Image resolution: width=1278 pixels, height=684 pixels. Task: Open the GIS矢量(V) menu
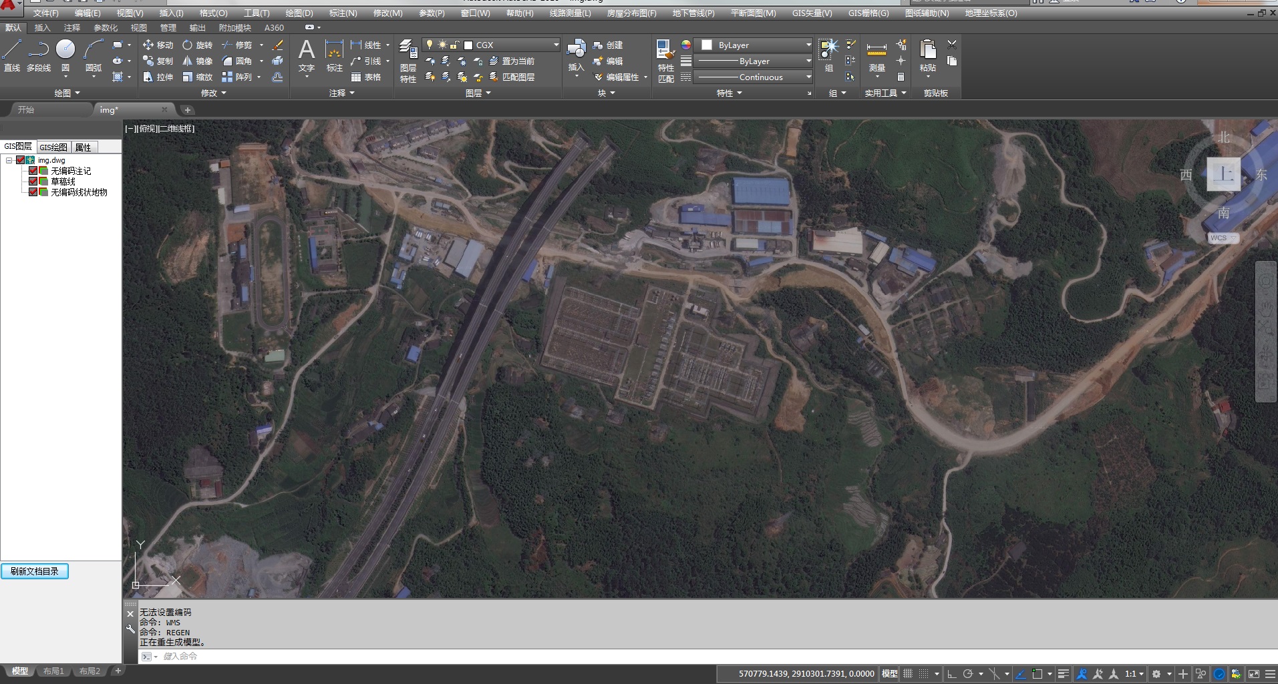(x=812, y=13)
